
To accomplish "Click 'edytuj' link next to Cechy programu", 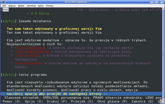I will [9, 75].
